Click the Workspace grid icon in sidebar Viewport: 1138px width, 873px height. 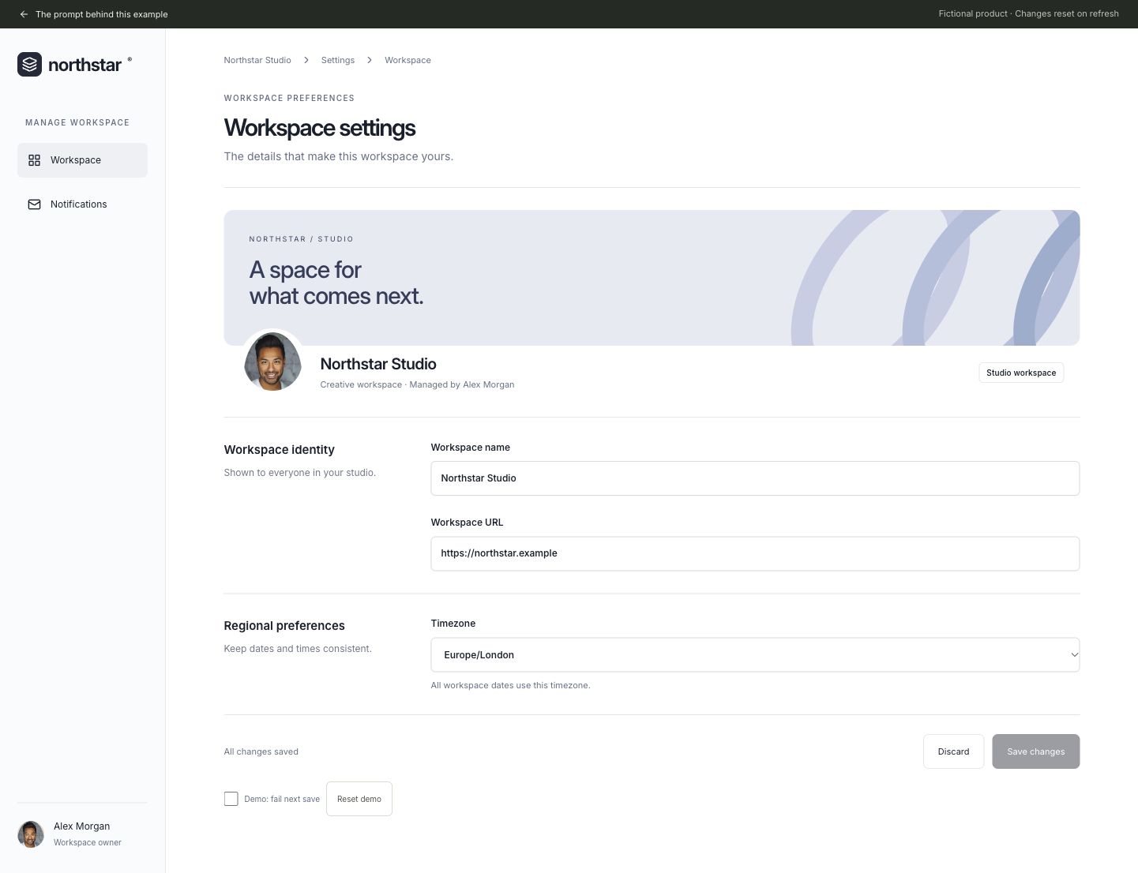[x=34, y=160]
